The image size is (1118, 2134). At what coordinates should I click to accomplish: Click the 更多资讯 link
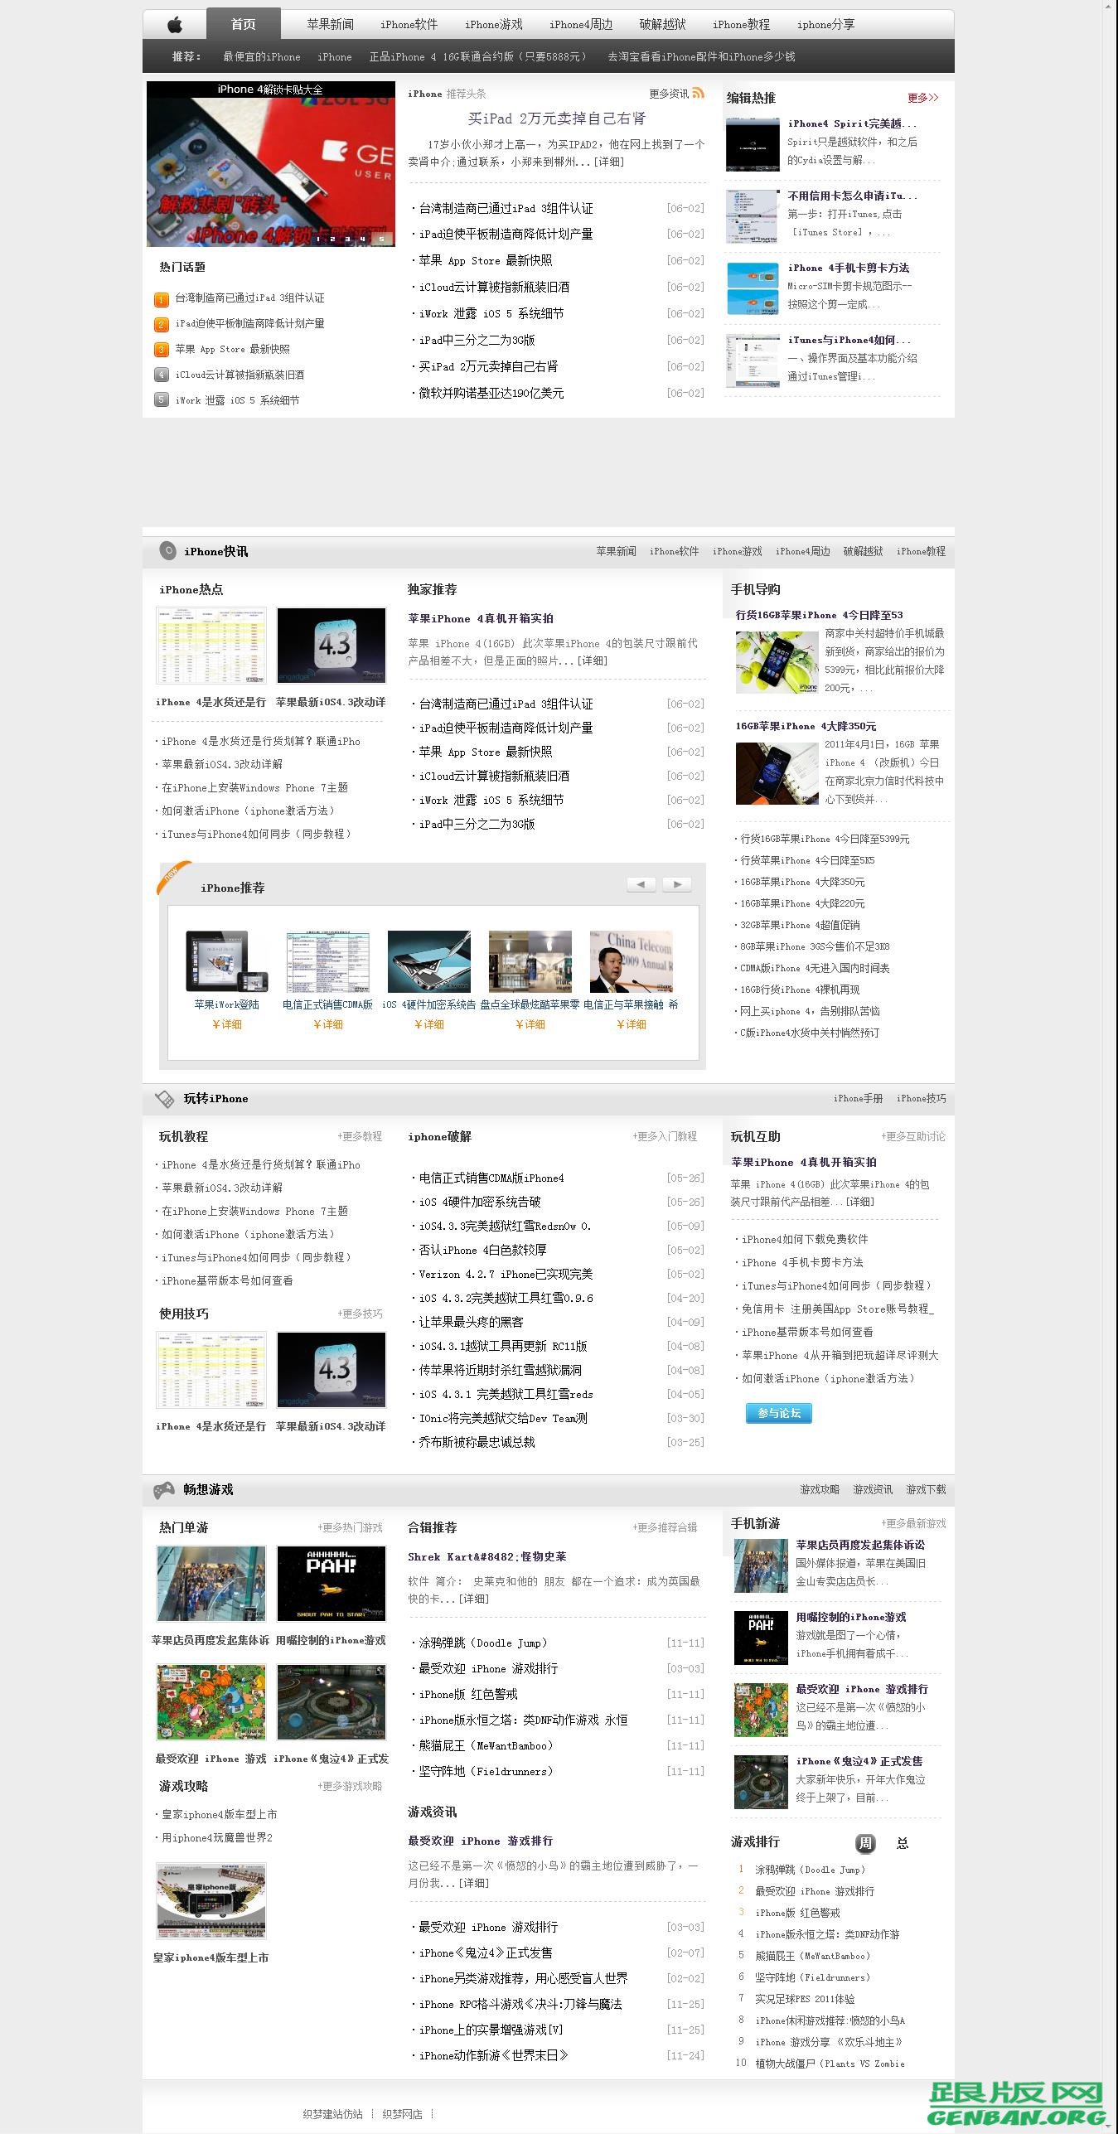(669, 94)
